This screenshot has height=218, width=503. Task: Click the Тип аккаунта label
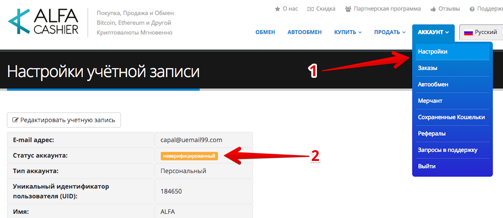[x=36, y=171]
